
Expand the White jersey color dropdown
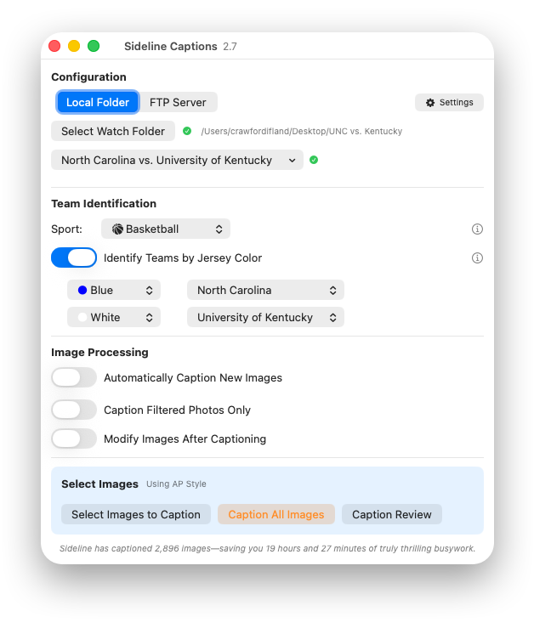pyautogui.click(x=114, y=317)
